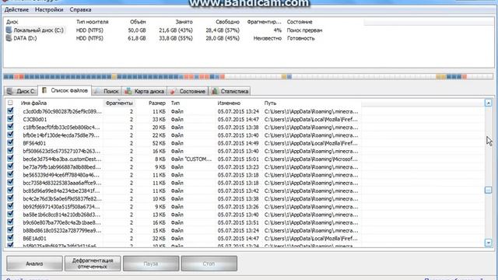Open the Справка menu
This screenshot has width=498, height=280.
80,10
